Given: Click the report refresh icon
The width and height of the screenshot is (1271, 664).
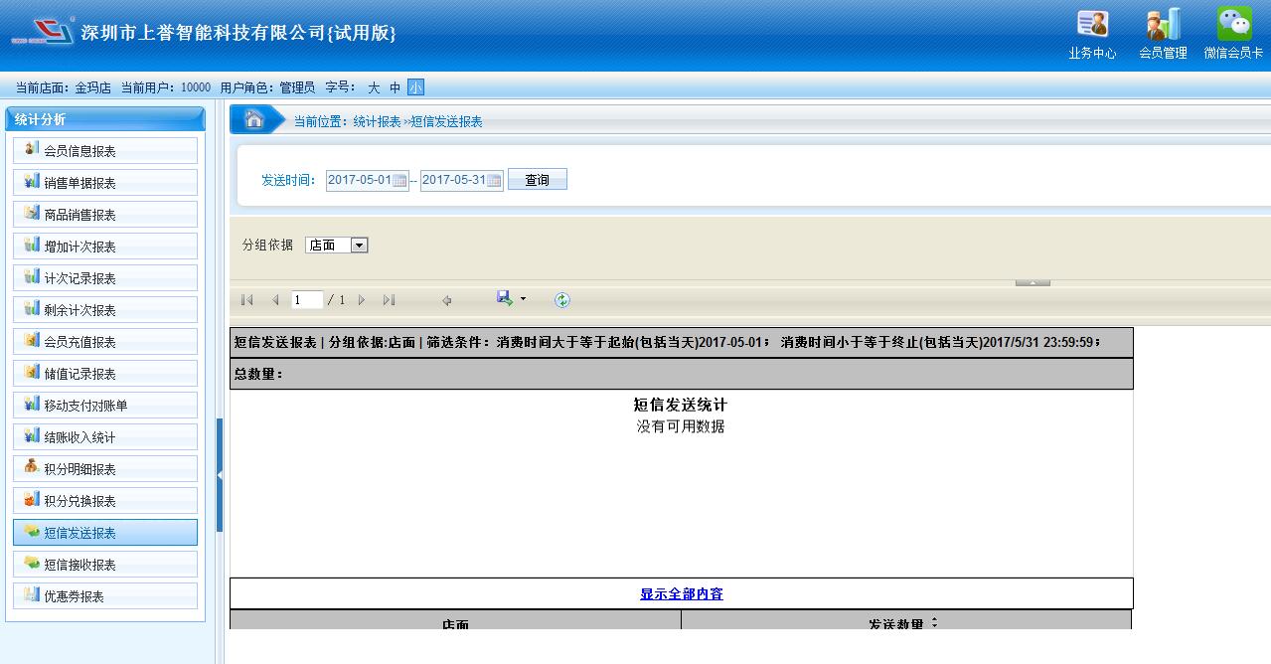Looking at the screenshot, I should pyautogui.click(x=562, y=300).
